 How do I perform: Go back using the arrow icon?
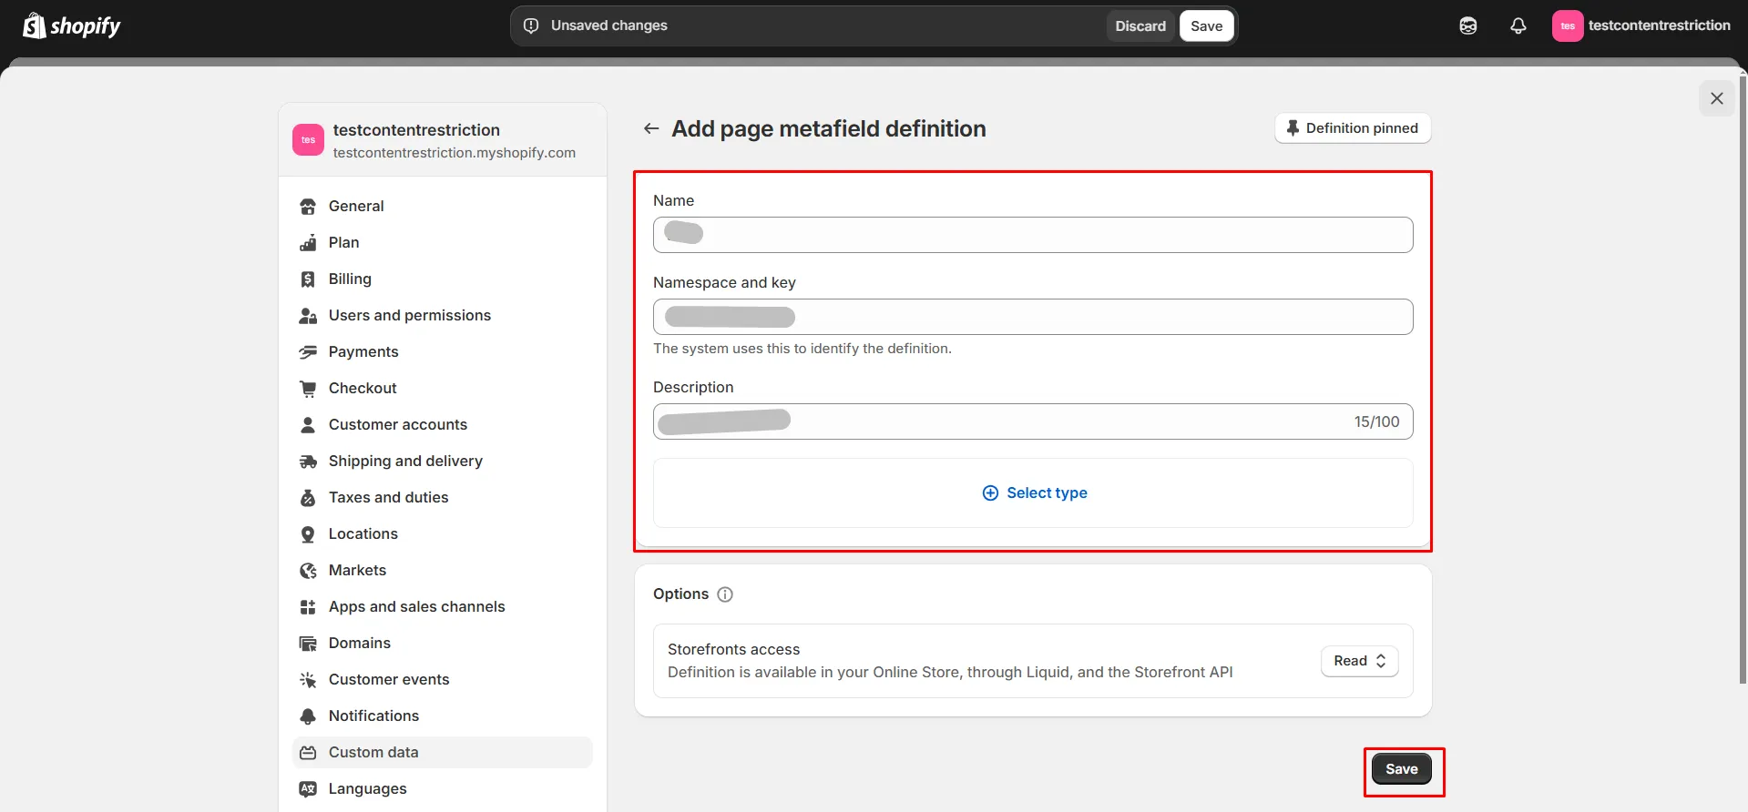pos(651,128)
